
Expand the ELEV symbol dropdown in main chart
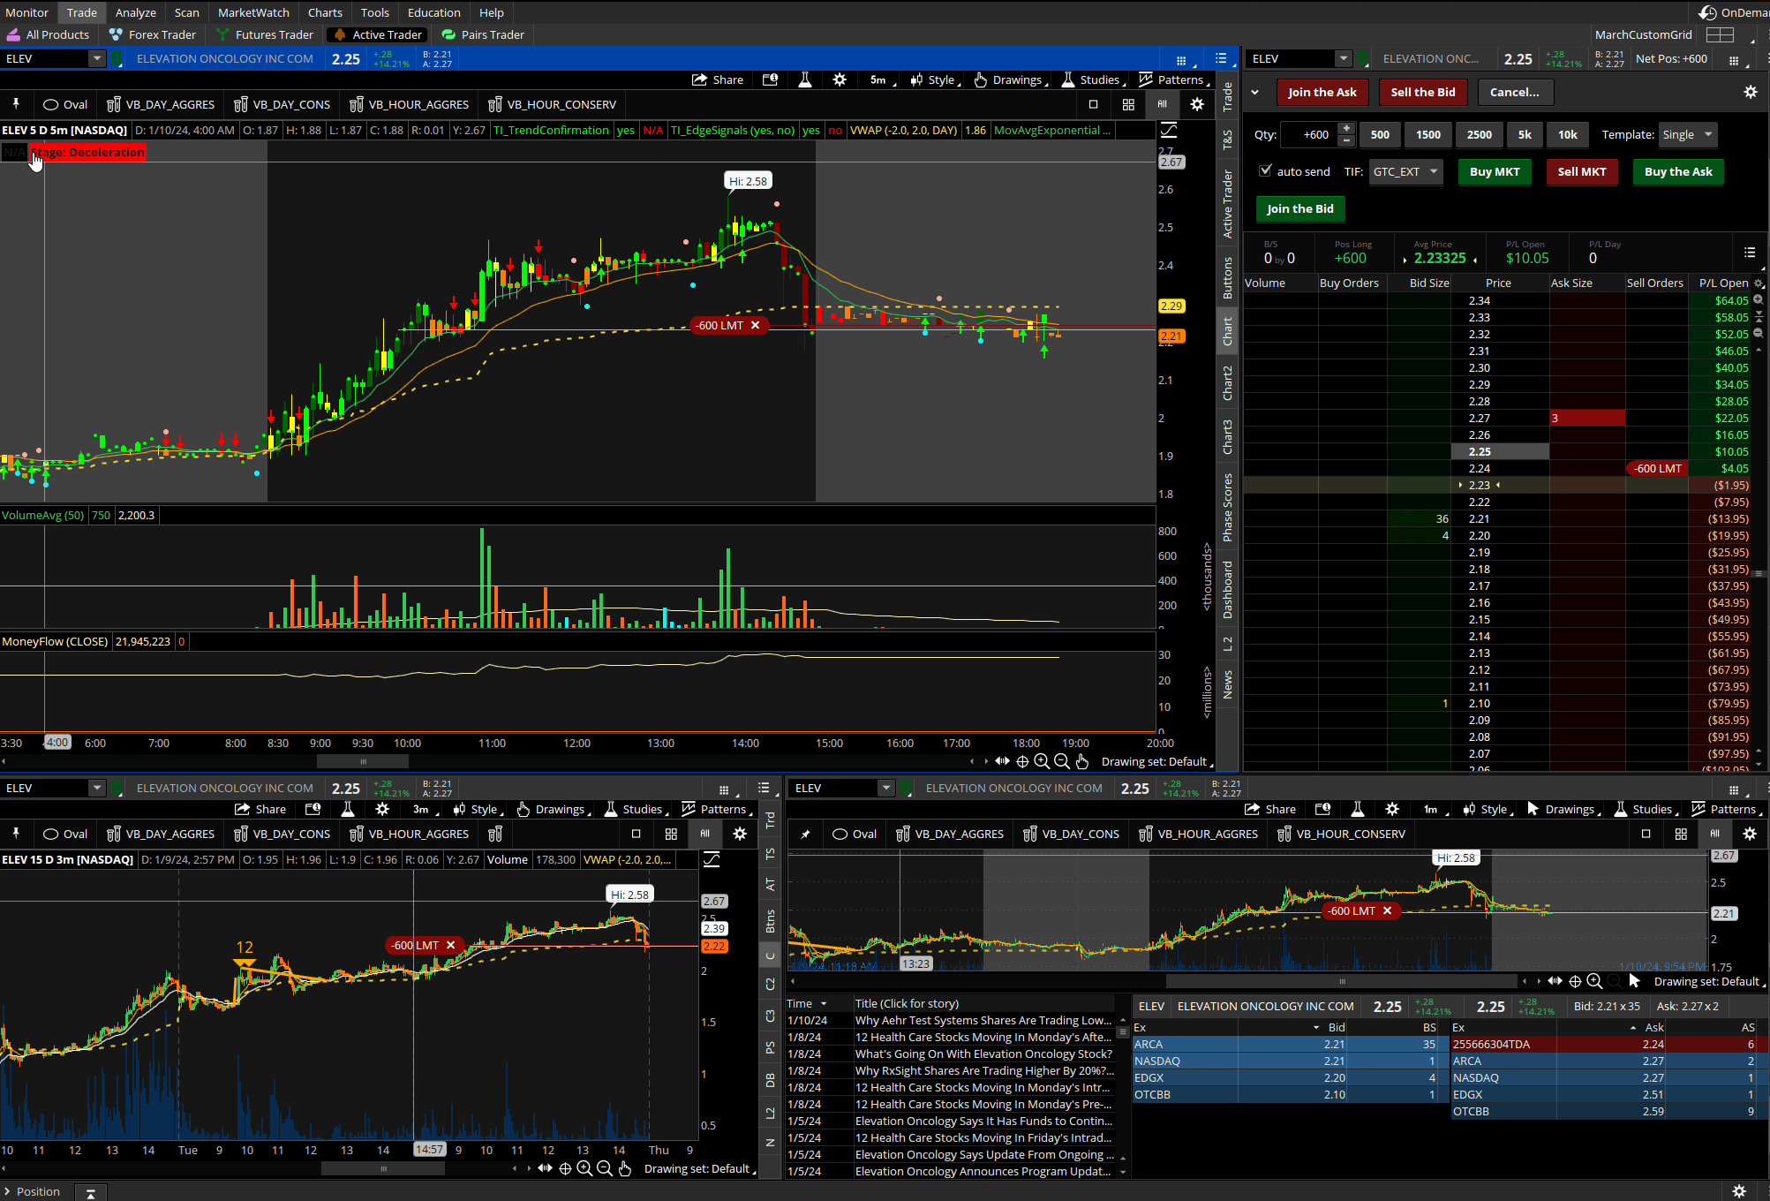click(x=96, y=58)
